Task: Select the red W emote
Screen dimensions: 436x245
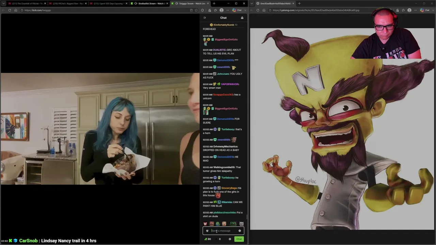Action: click(x=205, y=224)
